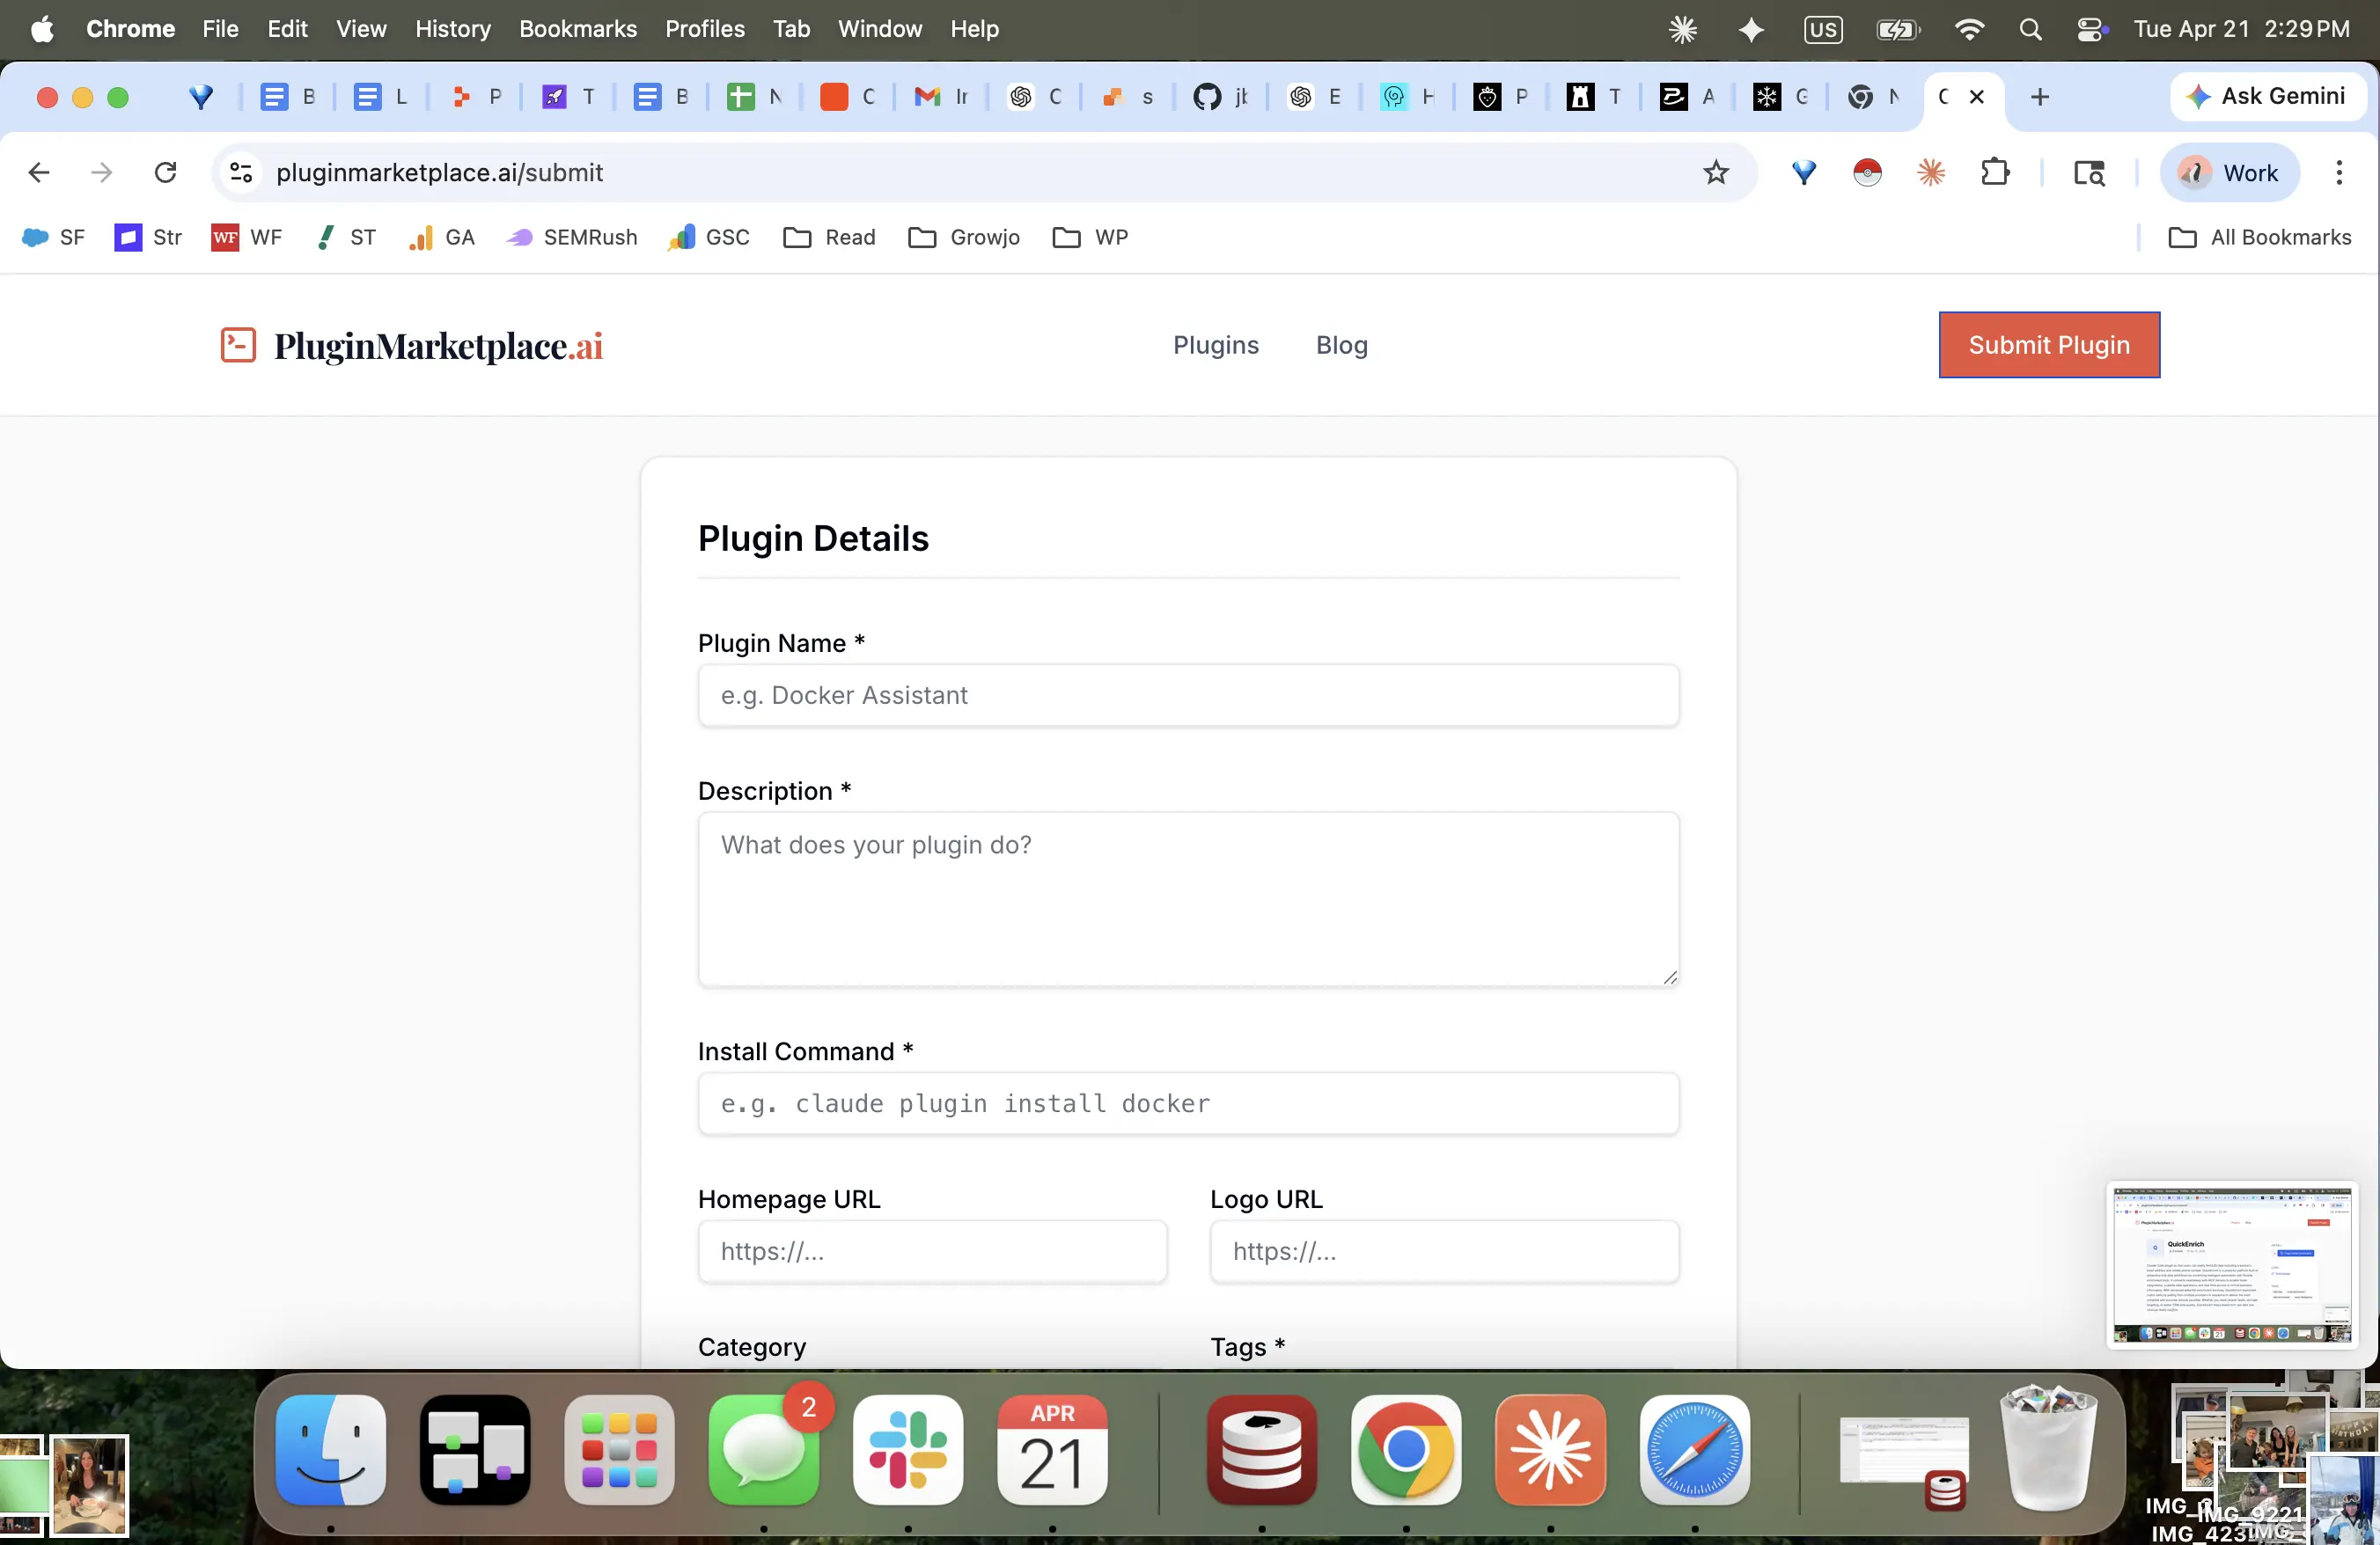This screenshot has height=1545, width=2380.
Task: Open Control Center in the menu bar
Action: [x=2090, y=29]
